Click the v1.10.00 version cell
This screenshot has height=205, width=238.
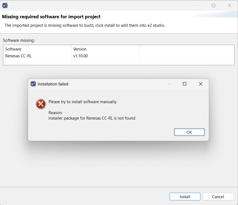click(81, 56)
